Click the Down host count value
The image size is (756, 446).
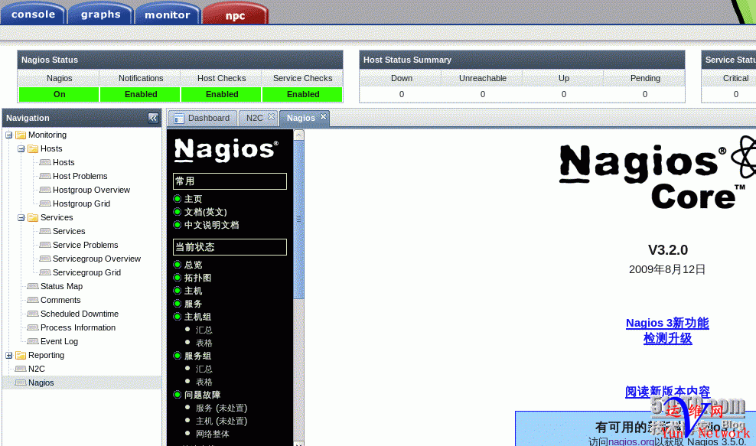coord(402,95)
